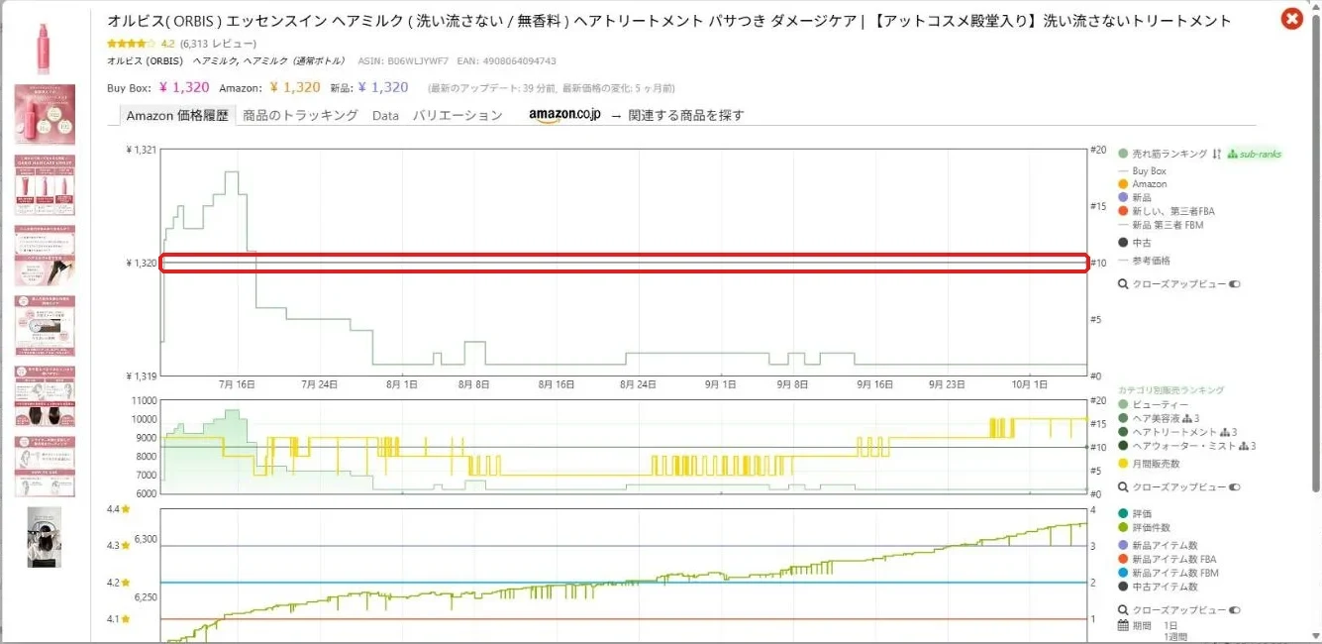The height and width of the screenshot is (644, 1322).
Task: Select 1日 time range
Action: [x=1171, y=626]
